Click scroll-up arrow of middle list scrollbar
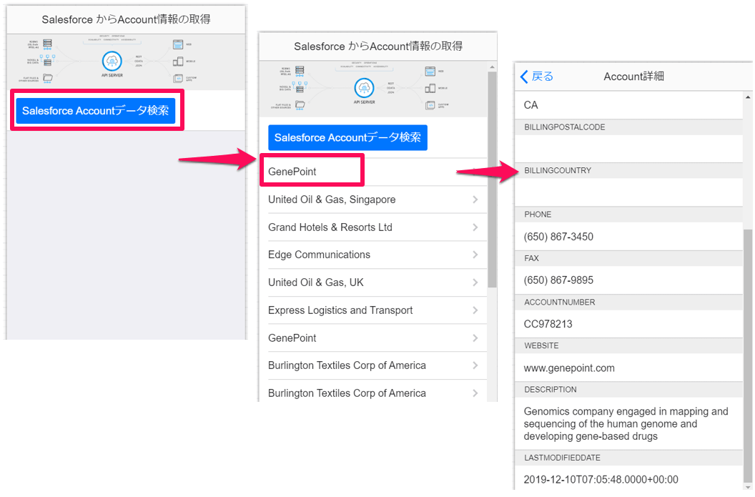 tap(492, 67)
